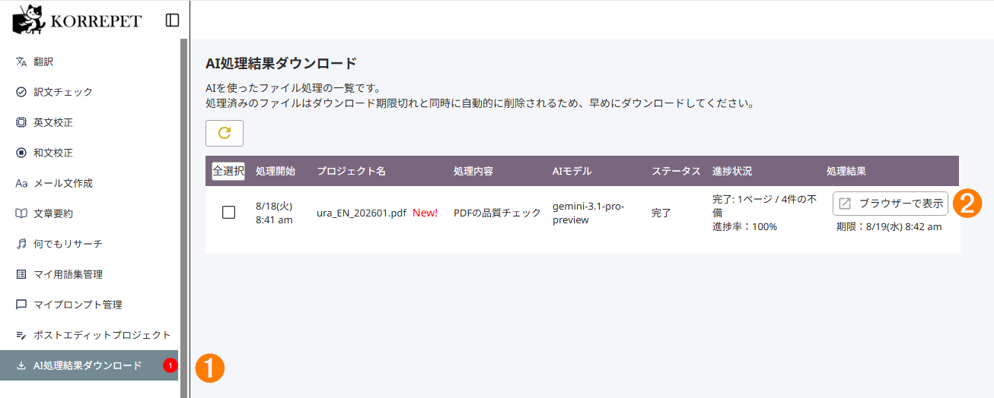Select AI処理結果ダウンロード in sidebar
This screenshot has height=398, width=994.
pyautogui.click(x=89, y=365)
